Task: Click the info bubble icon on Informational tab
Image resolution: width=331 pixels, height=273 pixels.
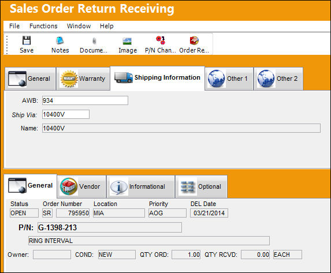Action: (118, 187)
